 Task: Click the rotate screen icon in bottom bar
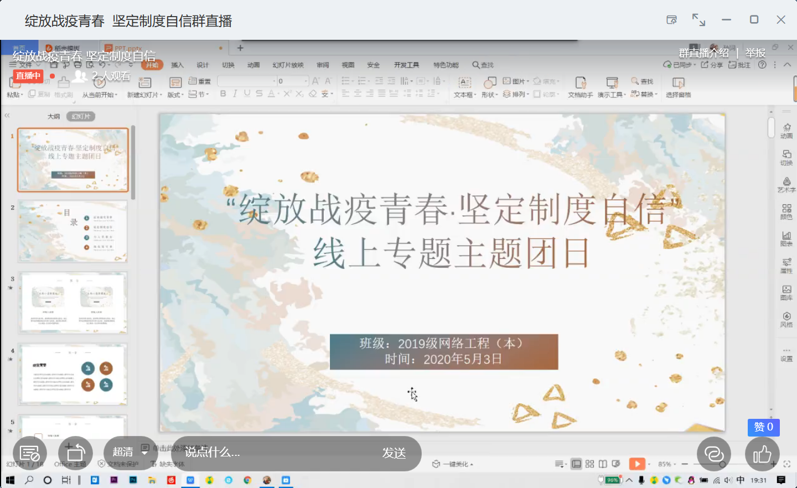(x=75, y=453)
